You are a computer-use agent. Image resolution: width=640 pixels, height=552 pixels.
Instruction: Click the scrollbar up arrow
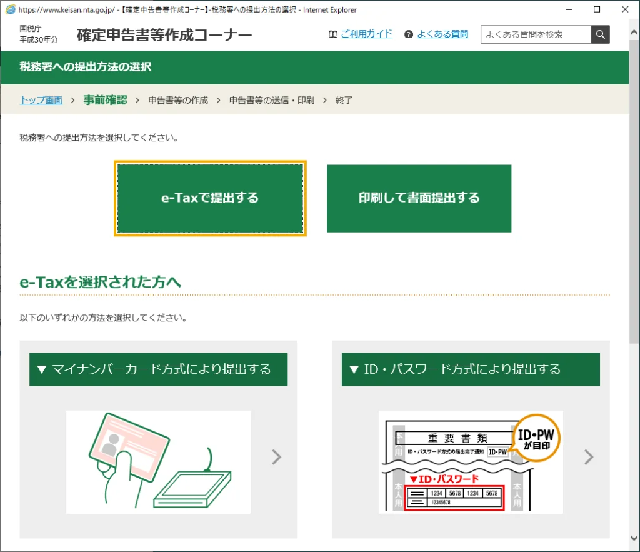click(634, 33)
